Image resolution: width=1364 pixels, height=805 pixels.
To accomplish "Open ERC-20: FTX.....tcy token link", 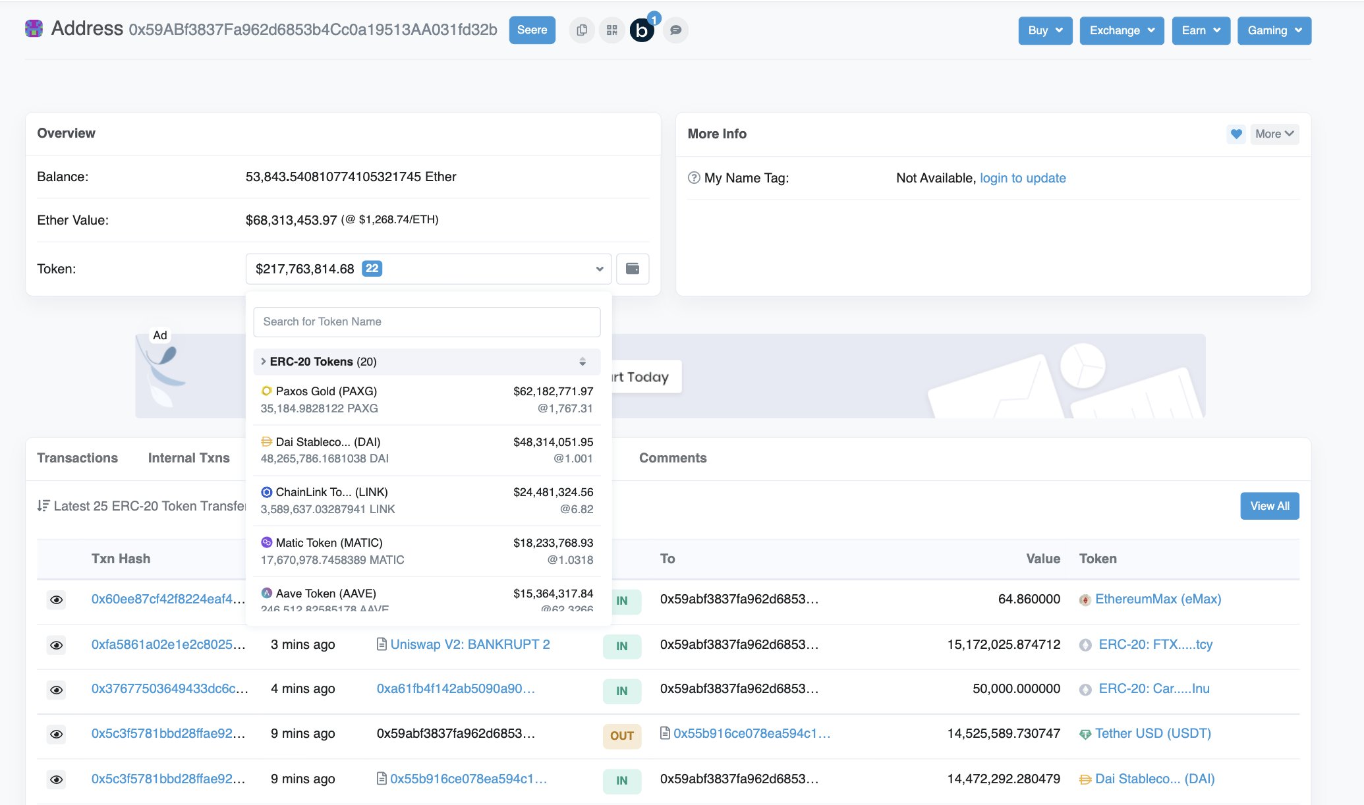I will coord(1156,644).
